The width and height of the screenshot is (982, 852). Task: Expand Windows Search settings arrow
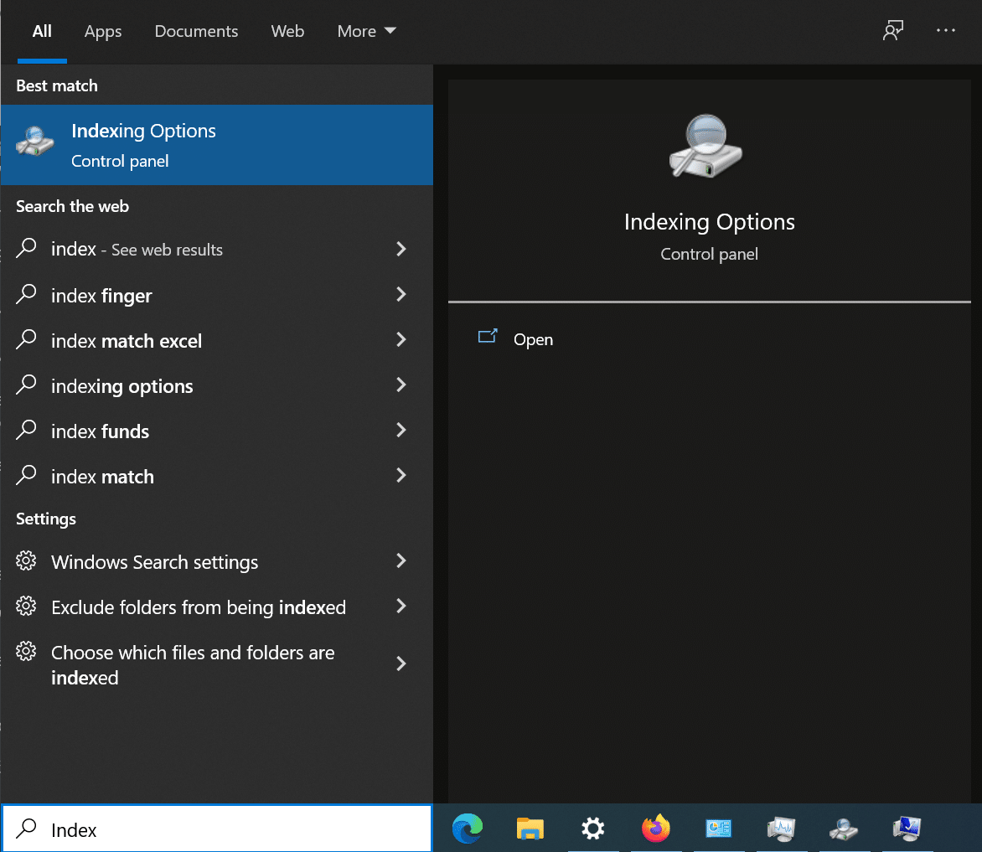click(x=401, y=561)
